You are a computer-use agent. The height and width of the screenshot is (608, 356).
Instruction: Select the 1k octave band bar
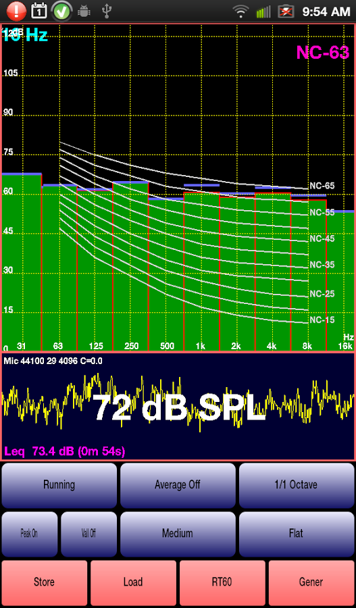201,271
